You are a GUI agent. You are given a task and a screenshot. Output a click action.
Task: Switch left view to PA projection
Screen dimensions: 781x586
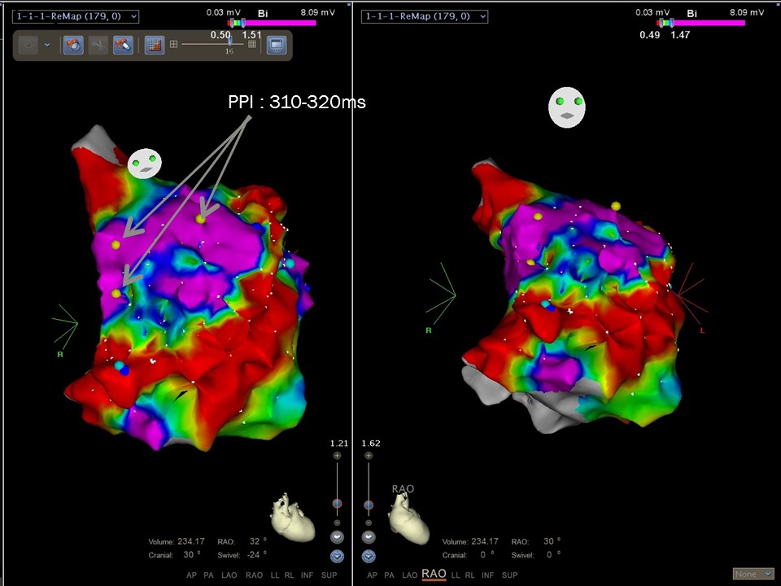(209, 575)
